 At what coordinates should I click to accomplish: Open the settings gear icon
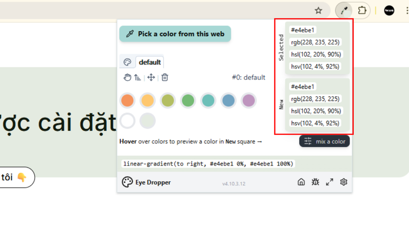click(344, 182)
